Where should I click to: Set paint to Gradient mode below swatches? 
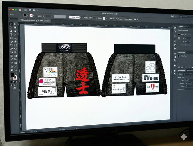[x=14, y=82]
